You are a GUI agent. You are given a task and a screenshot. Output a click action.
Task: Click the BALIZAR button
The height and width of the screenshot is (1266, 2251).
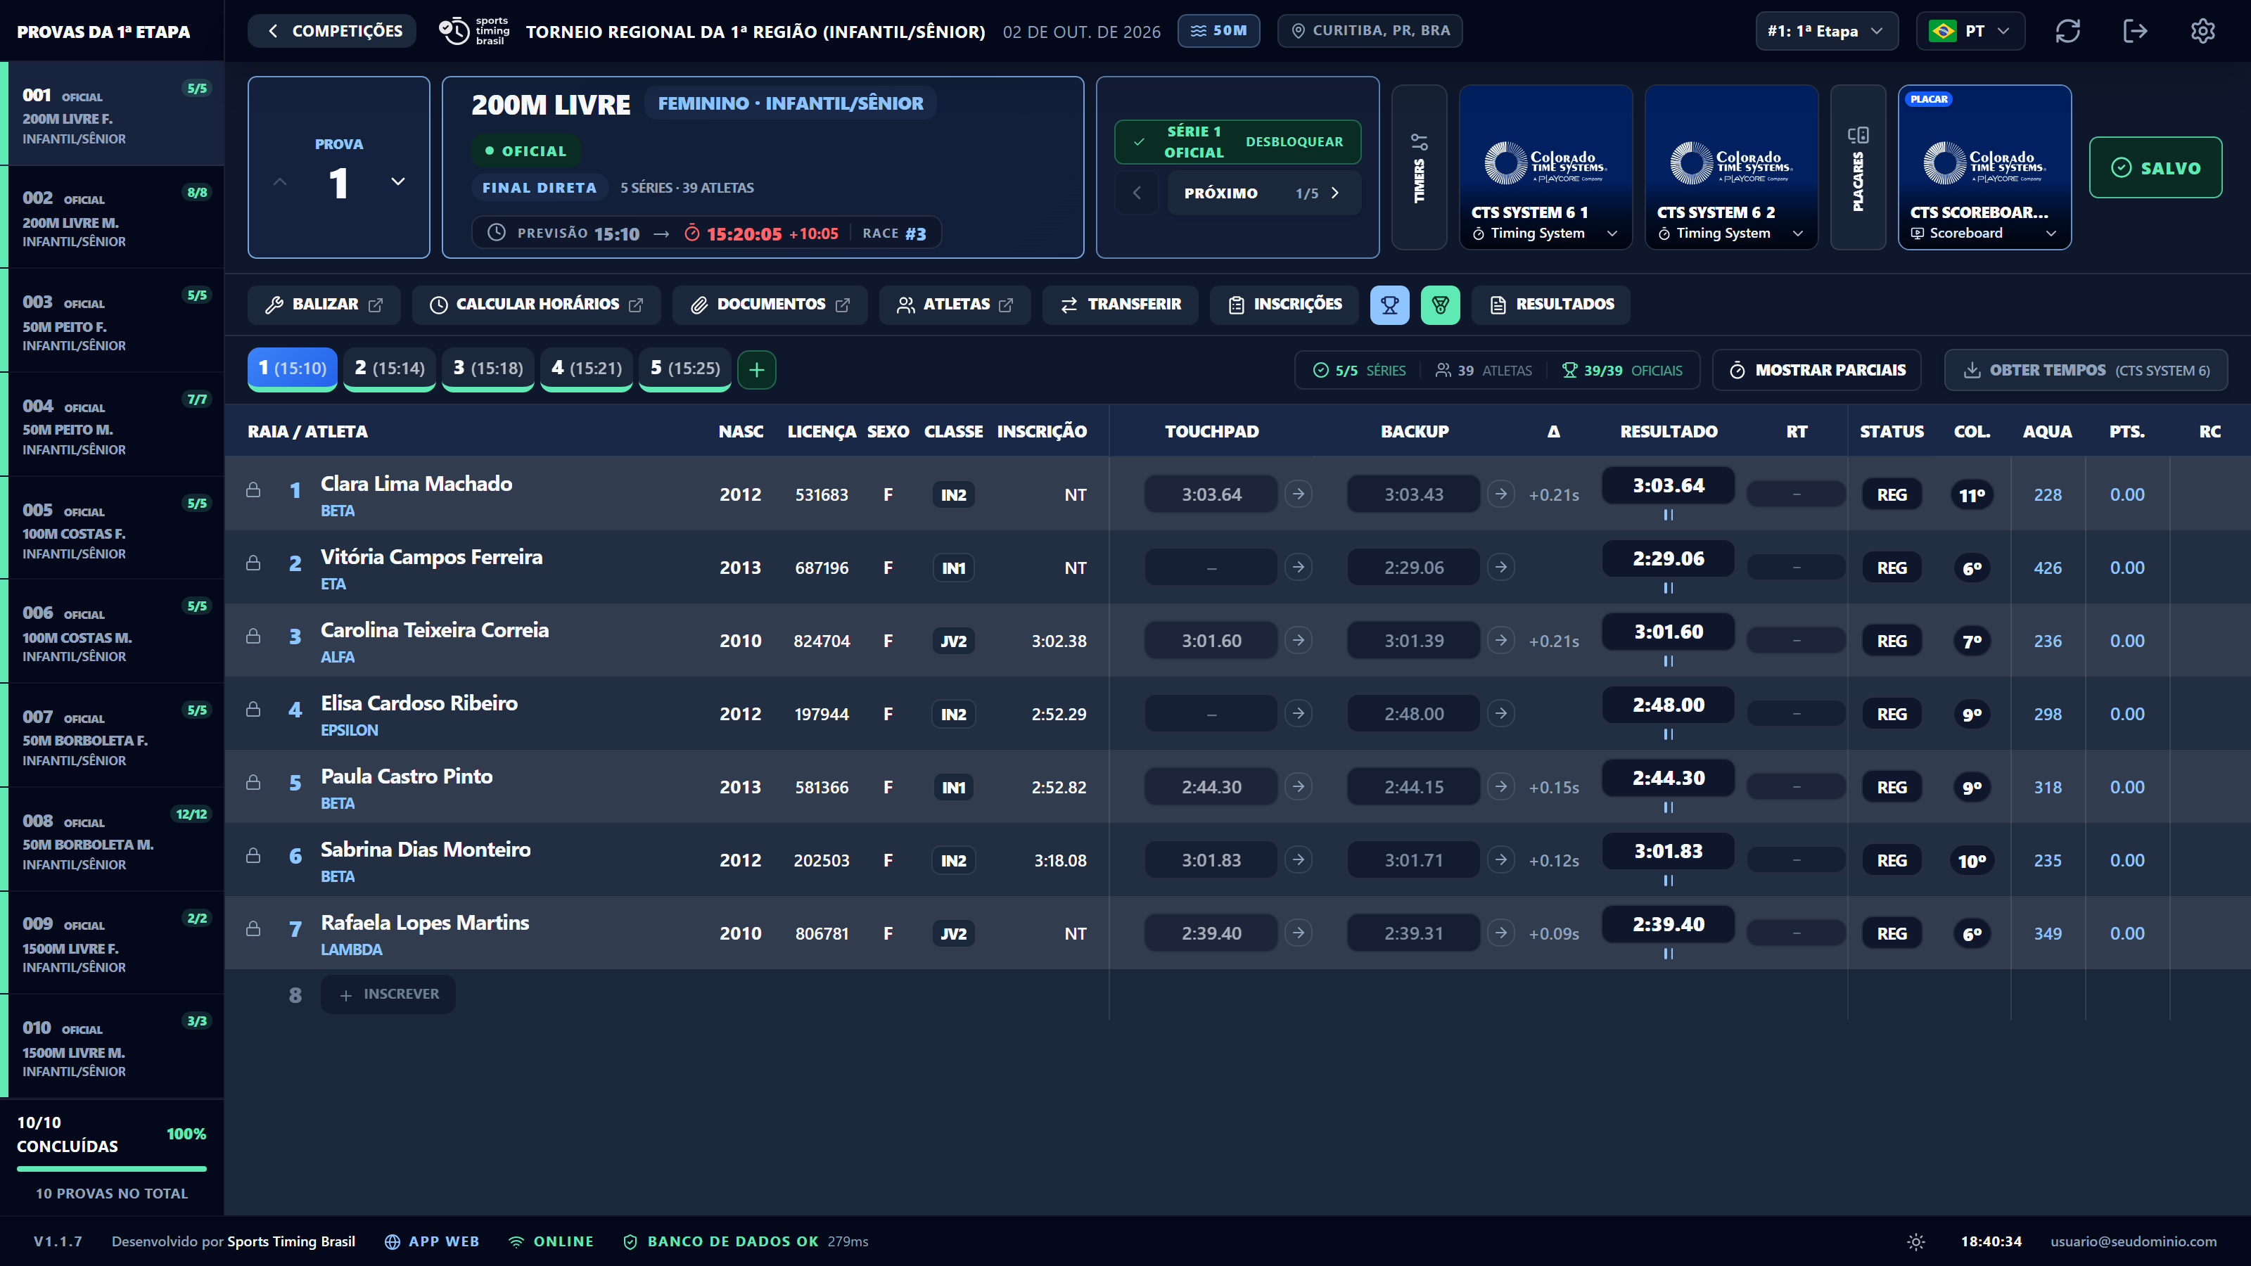point(324,305)
